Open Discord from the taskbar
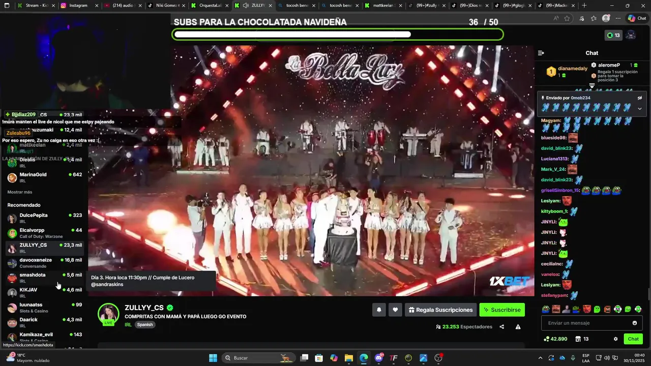Viewport: 651px width, 366px height. (379, 358)
